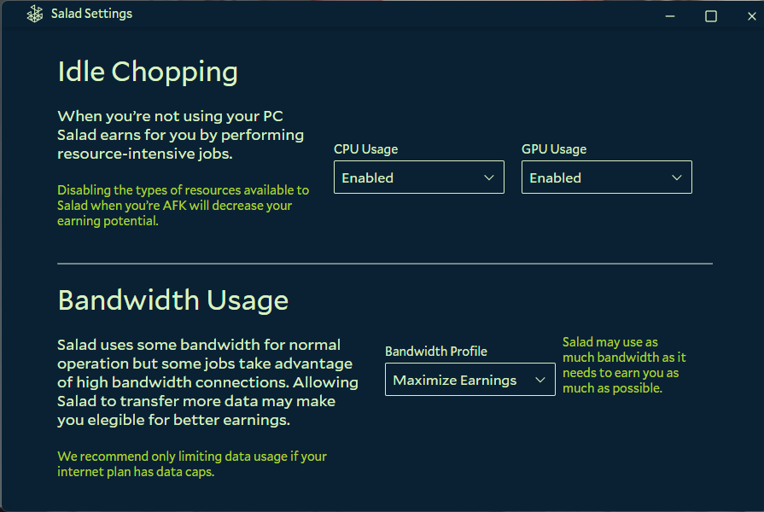Open the GPU Usage dropdown
The width and height of the screenshot is (764, 512).
pyautogui.click(x=606, y=177)
